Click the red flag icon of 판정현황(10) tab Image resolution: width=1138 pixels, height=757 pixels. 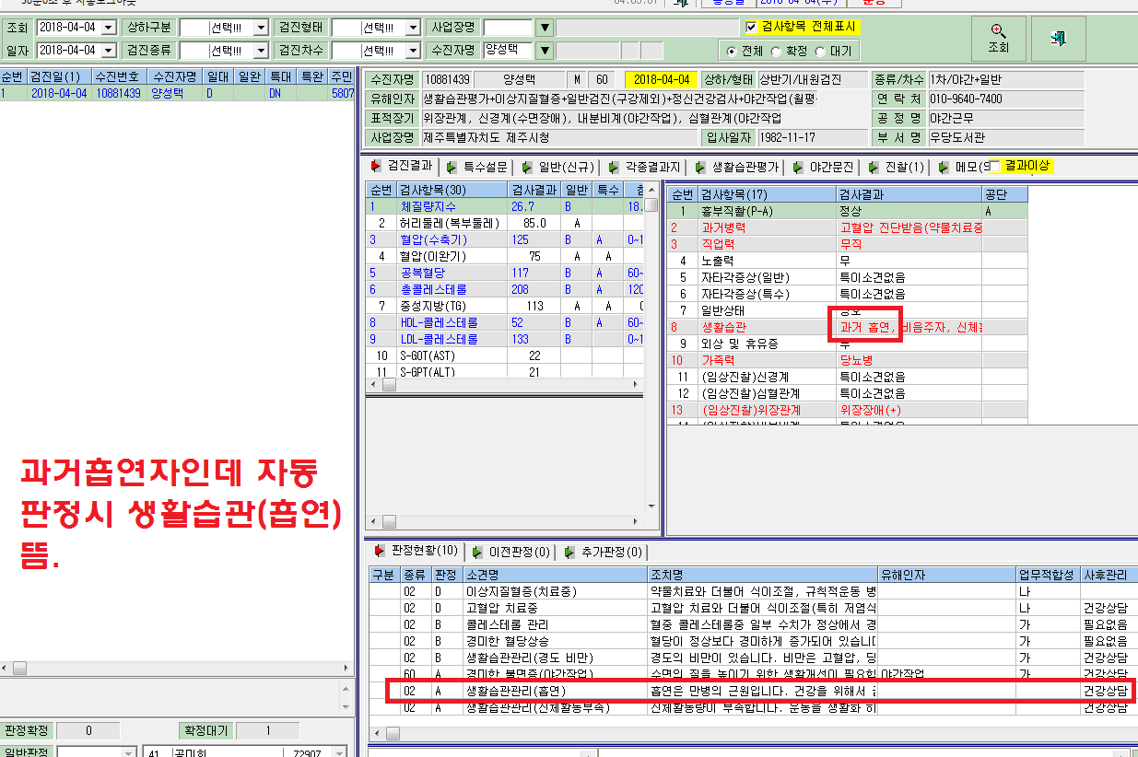[379, 551]
